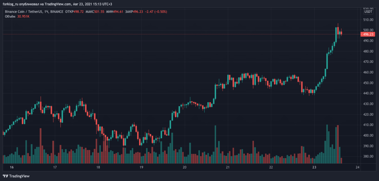This screenshot has width=379, height=181.
Task: Click the 16 date label on time axis
Action: point(11,167)
